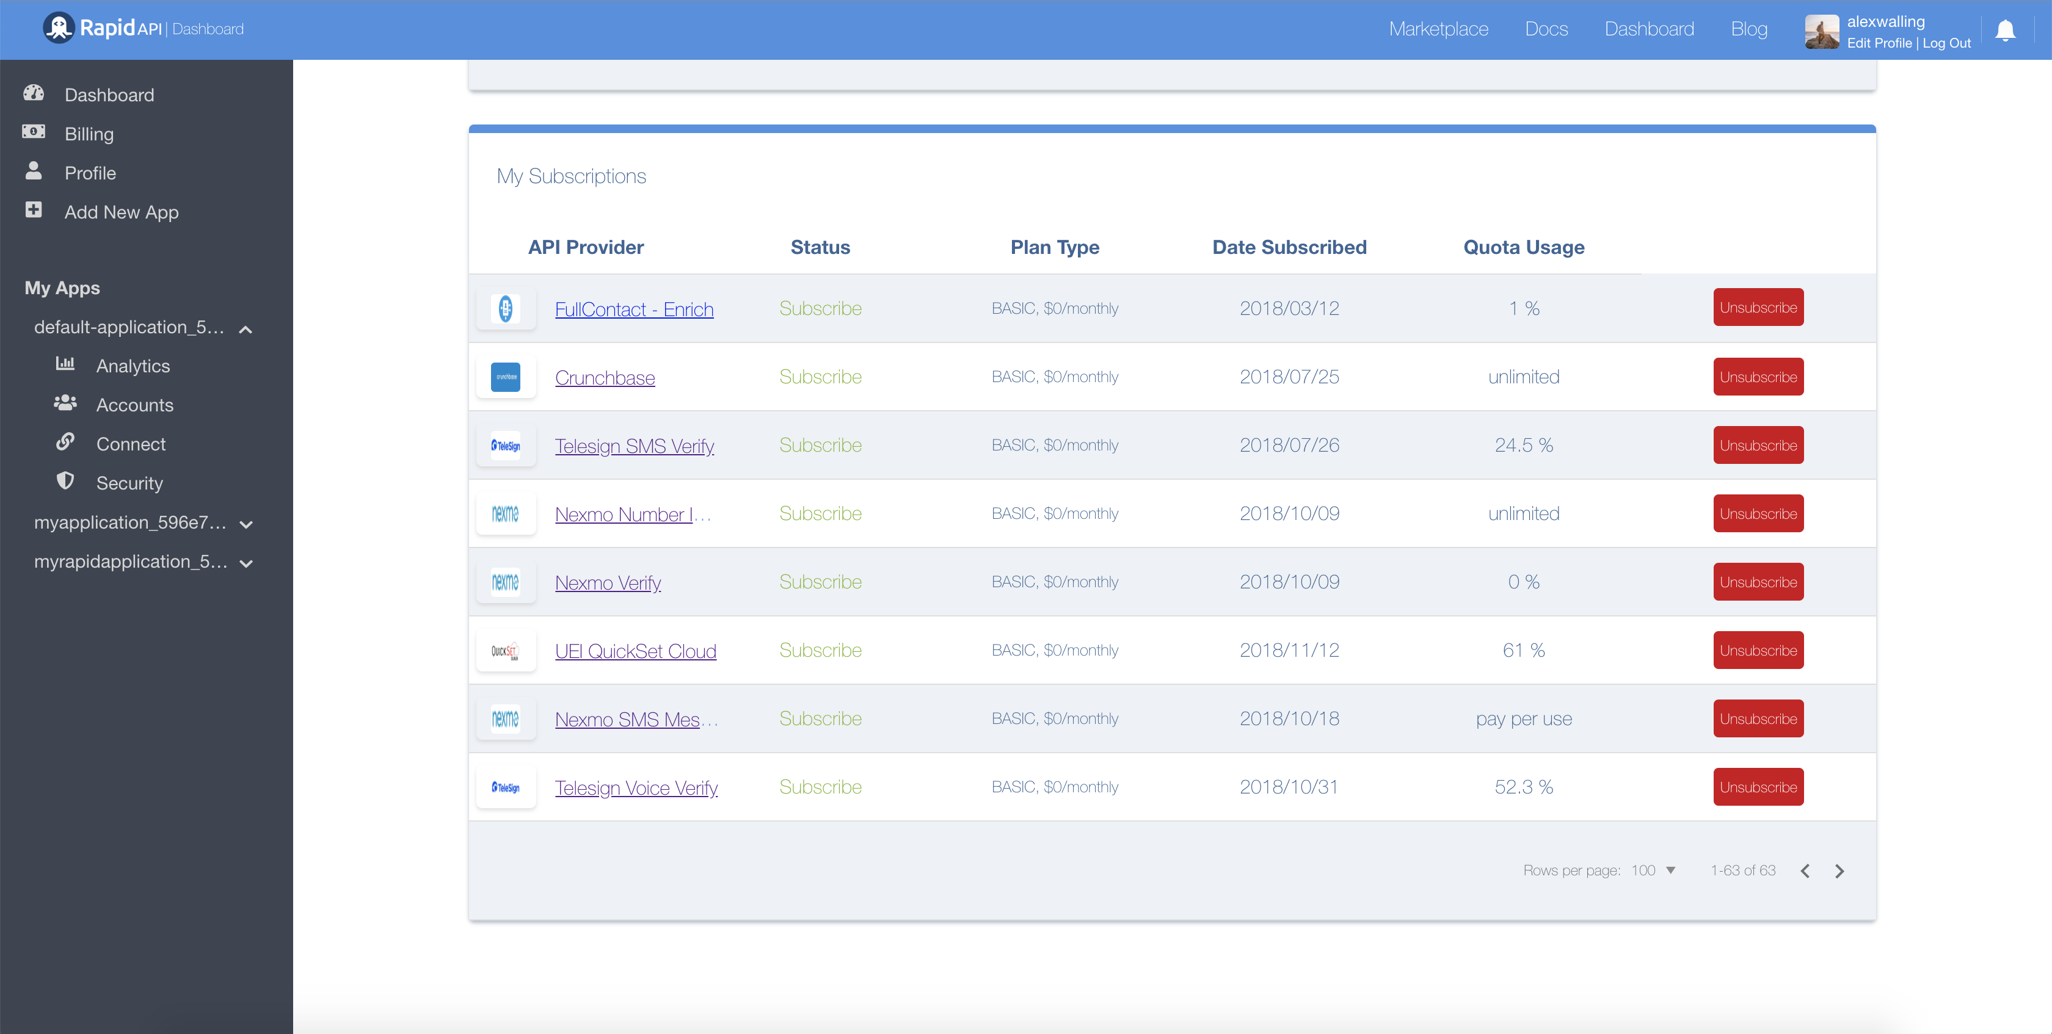Expand the myapplication_596e7 app

246,524
